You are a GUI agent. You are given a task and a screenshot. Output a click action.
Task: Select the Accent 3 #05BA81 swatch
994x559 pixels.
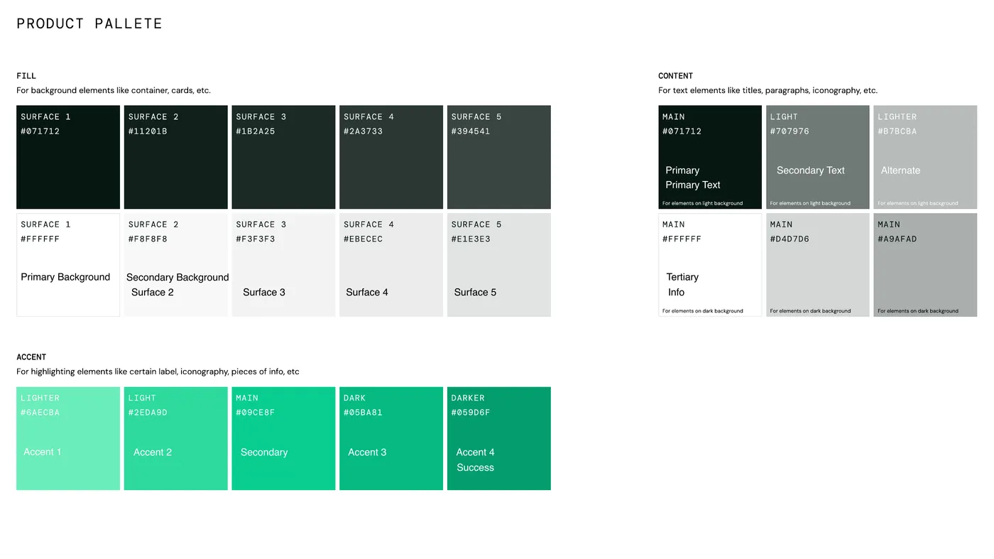tap(391, 438)
